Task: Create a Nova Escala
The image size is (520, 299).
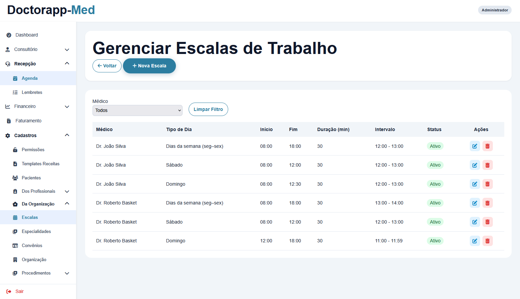Action: tap(149, 66)
